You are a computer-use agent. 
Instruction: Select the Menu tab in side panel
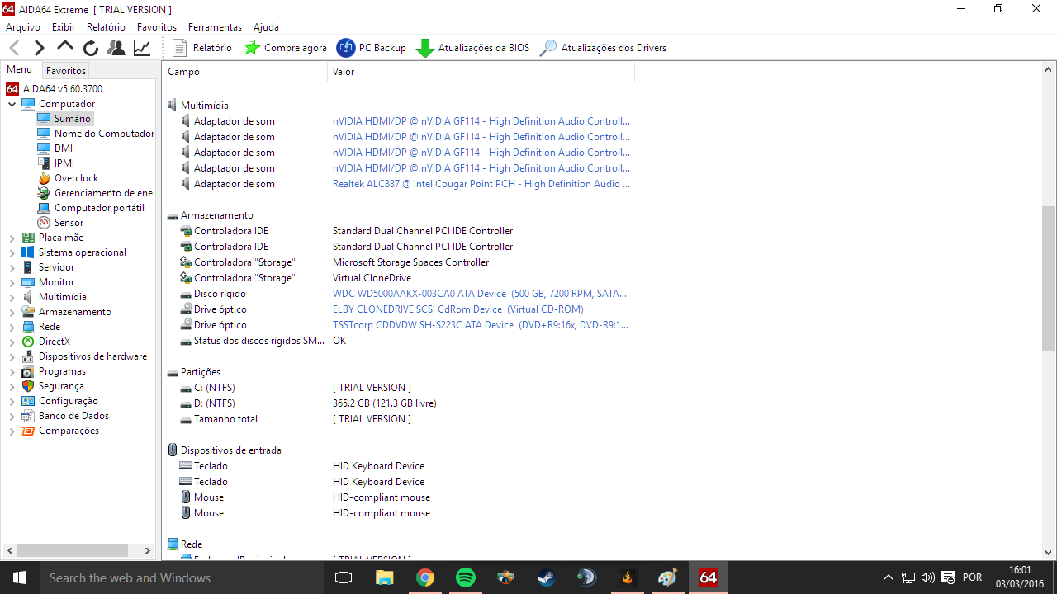[x=20, y=70]
